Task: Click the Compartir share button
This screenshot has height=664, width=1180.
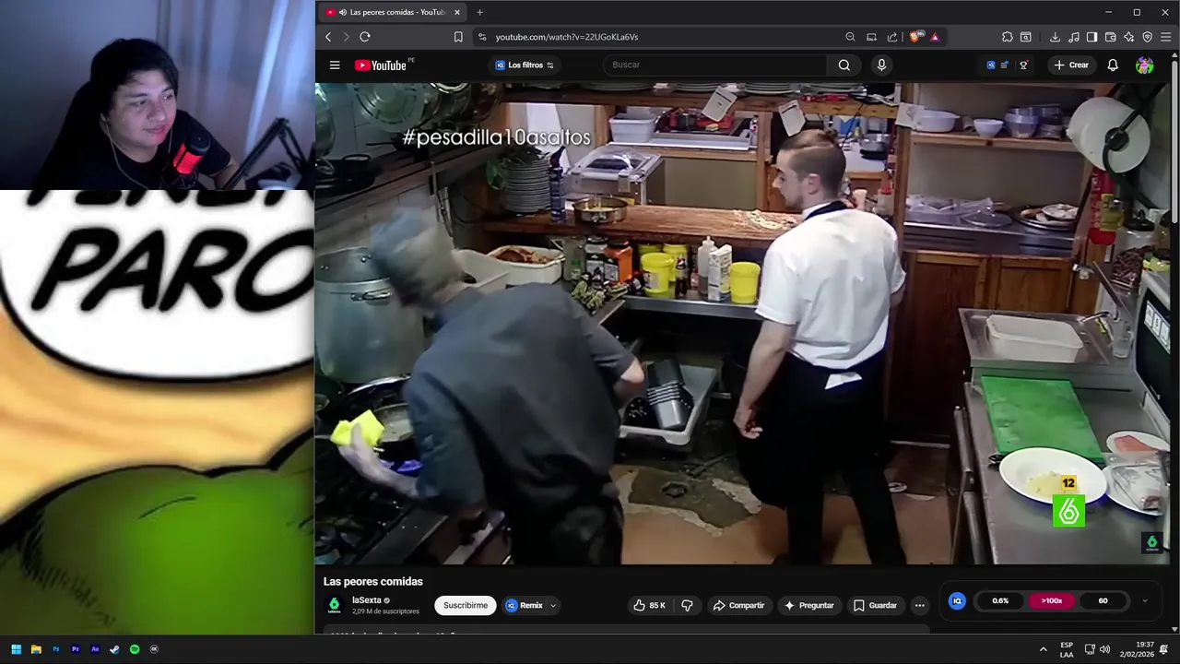Action: 738,605
